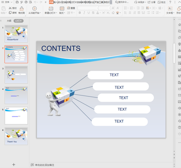Select the 开始 (Home) ribbon tab
The image size is (181, 168).
tap(51, 2)
